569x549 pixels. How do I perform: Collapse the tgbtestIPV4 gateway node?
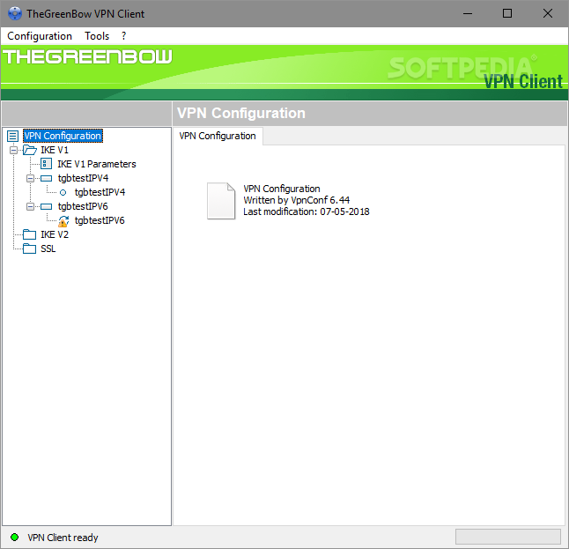31,178
